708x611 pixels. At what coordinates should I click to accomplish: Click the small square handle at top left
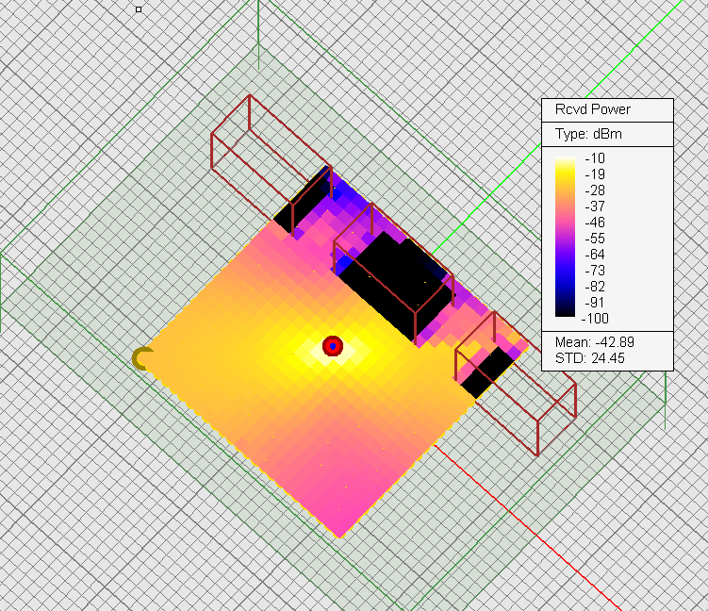(139, 9)
